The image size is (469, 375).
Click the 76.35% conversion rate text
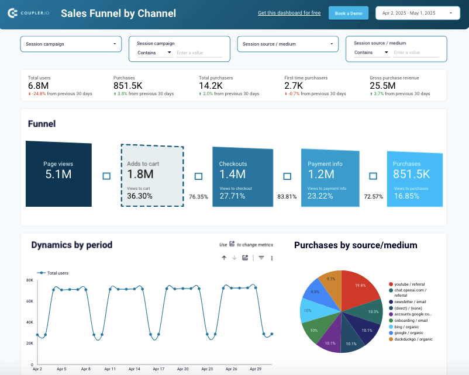198,197
